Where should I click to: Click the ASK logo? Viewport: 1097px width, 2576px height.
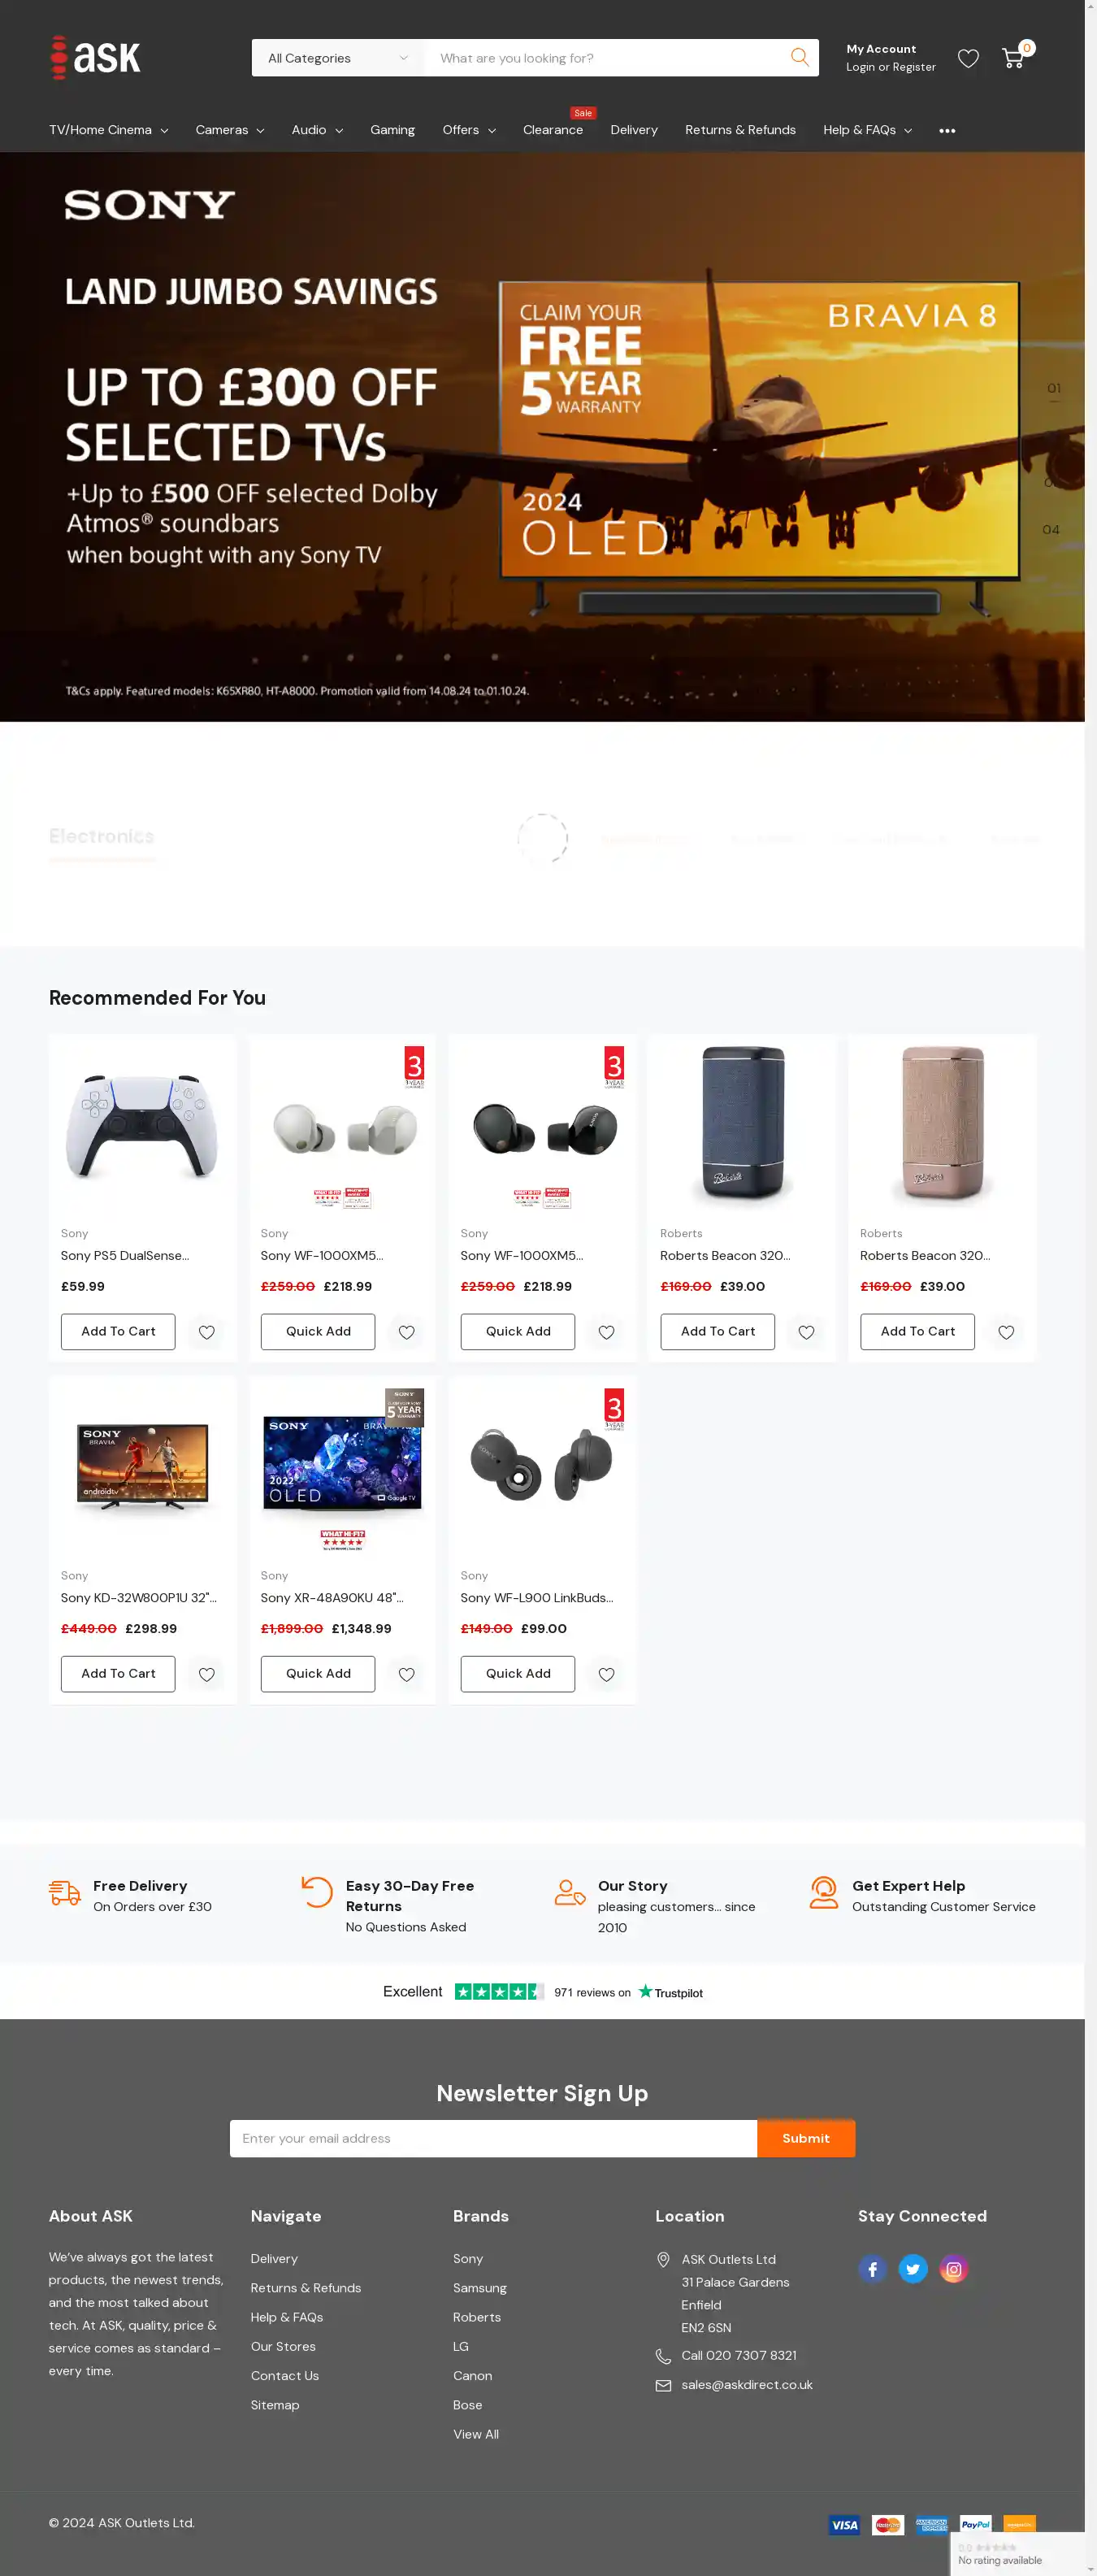(x=96, y=57)
